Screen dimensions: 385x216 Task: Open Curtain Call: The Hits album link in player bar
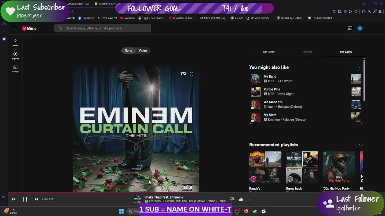190,201
